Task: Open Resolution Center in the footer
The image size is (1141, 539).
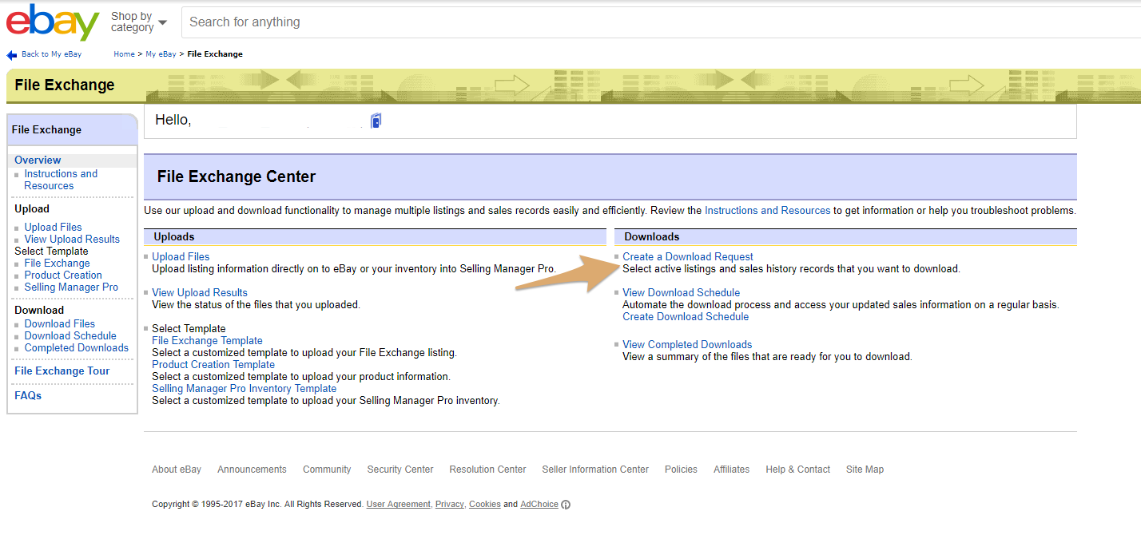Action: [488, 470]
